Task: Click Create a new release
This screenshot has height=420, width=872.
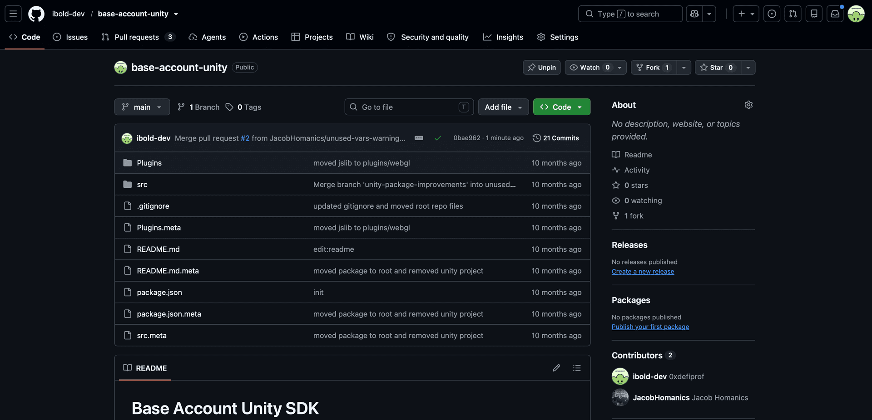Action: pos(643,272)
